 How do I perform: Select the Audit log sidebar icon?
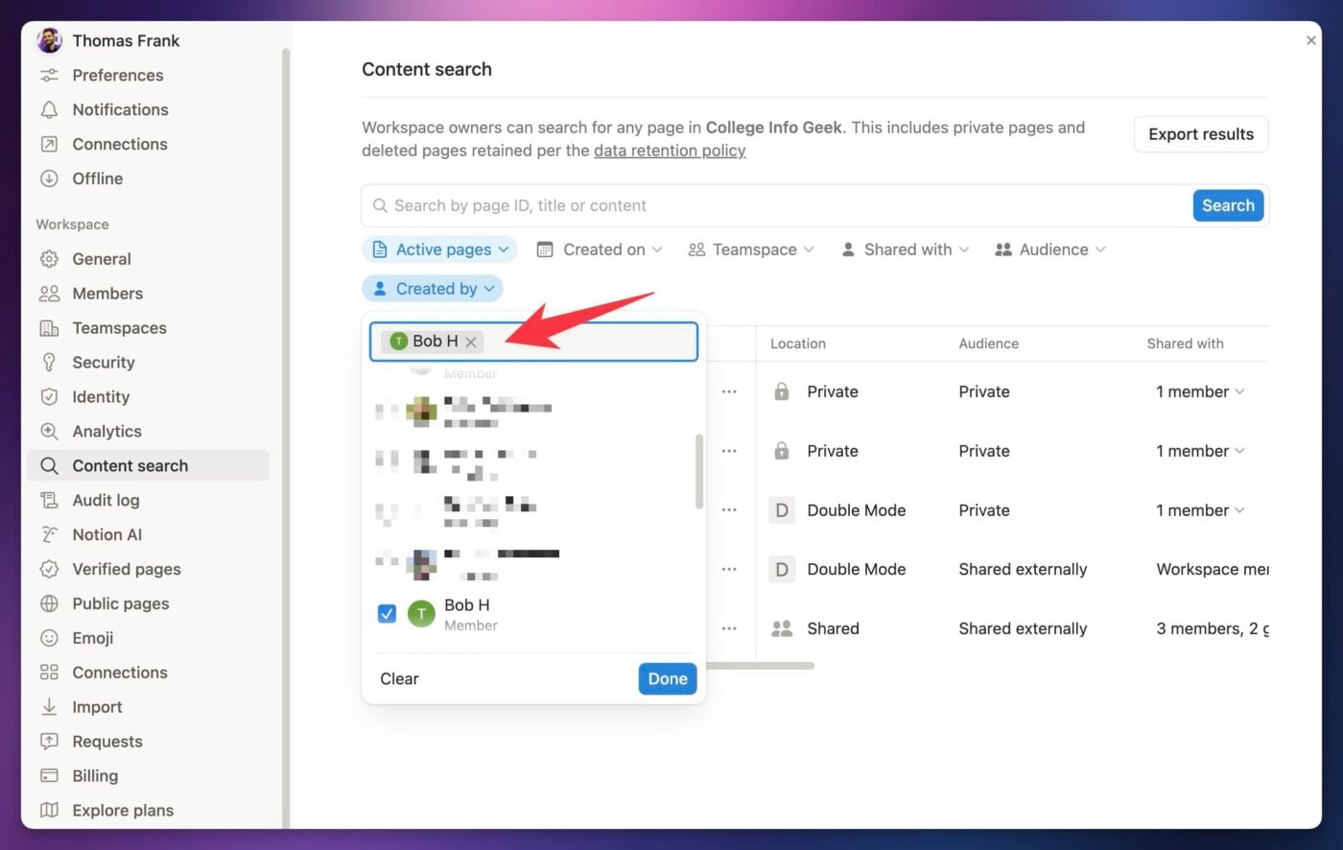[x=50, y=500]
